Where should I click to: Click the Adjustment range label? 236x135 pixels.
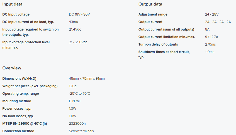[153, 14]
